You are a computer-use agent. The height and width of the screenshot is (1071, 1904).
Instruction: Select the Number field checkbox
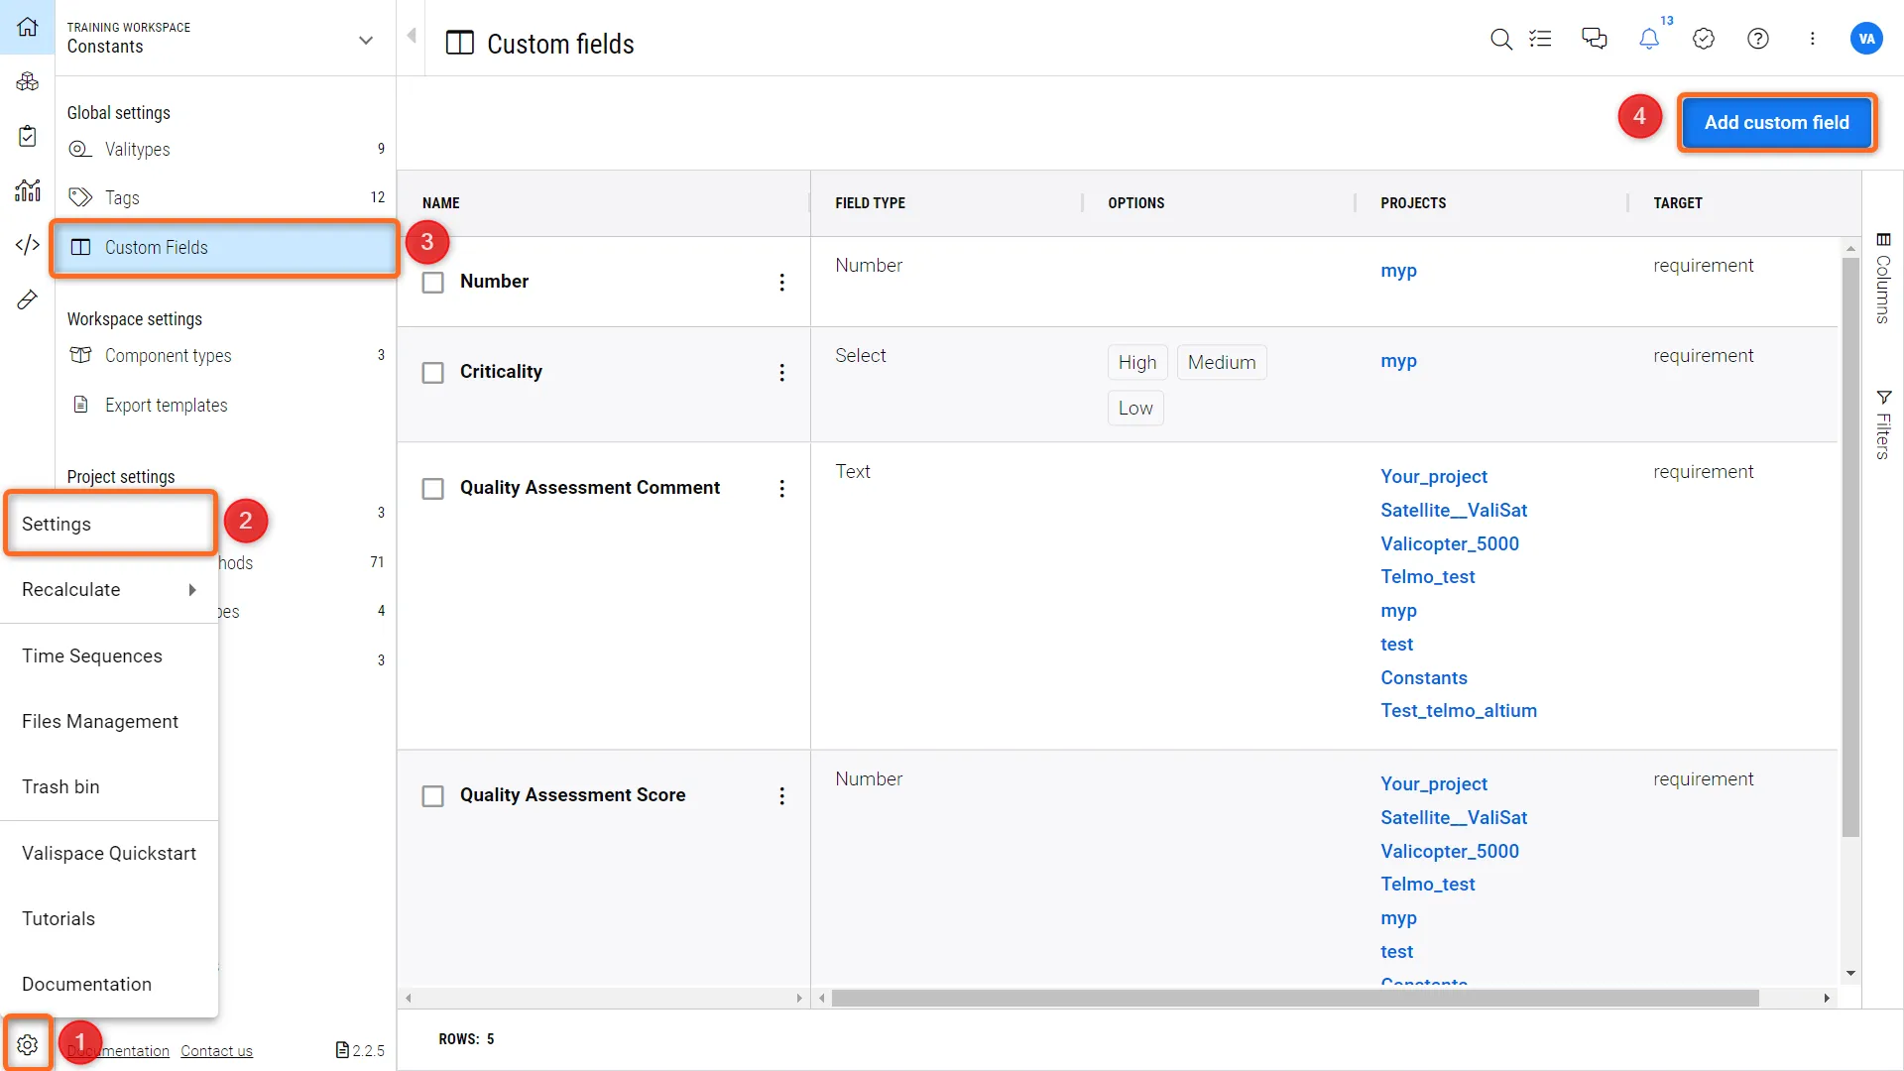(x=433, y=283)
